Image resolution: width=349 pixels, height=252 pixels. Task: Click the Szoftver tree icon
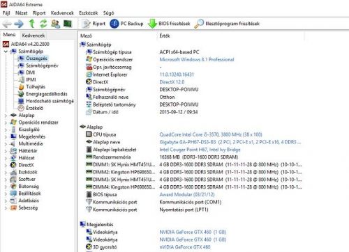click(13, 180)
